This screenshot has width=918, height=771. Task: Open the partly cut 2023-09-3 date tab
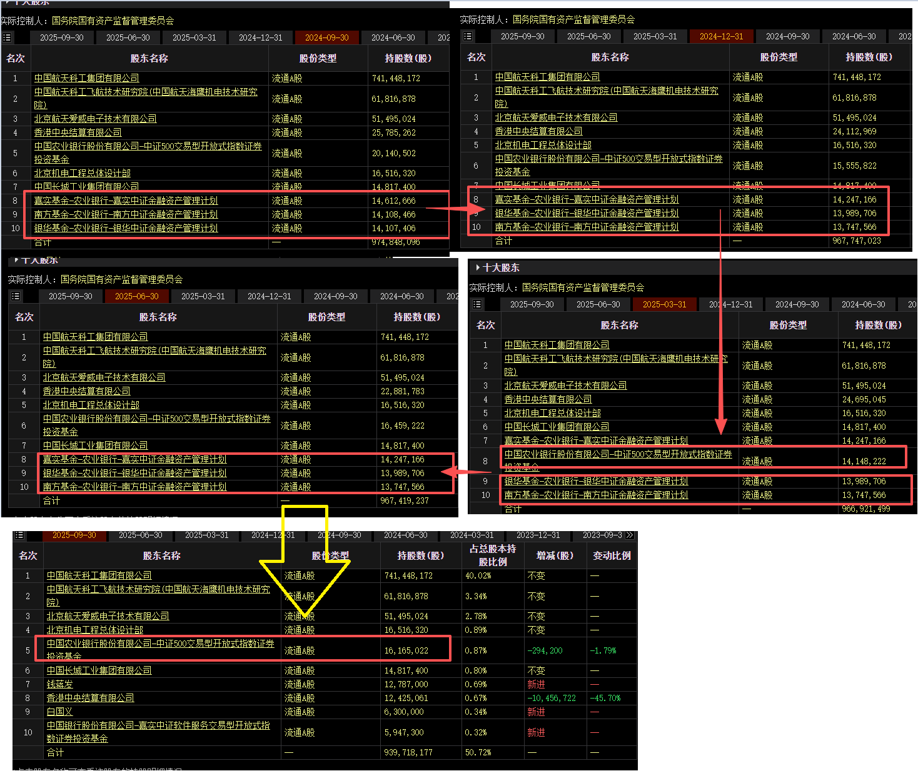click(x=603, y=535)
